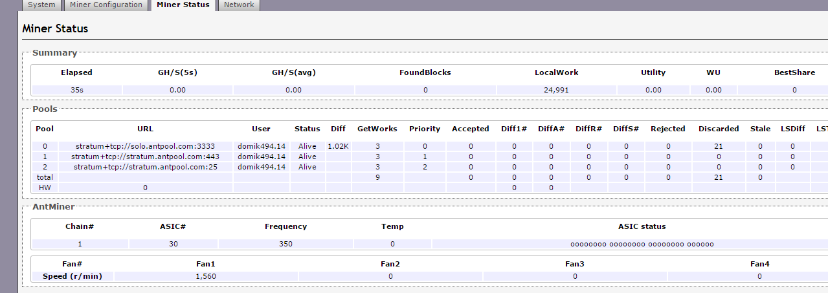This screenshot has width=828, height=293.
Task: Click the Temp column header
Action: click(393, 226)
